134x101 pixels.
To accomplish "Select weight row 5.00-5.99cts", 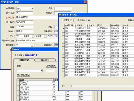I will 36,99.
